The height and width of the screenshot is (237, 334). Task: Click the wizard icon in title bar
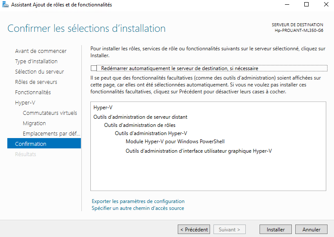click(x=5, y=5)
